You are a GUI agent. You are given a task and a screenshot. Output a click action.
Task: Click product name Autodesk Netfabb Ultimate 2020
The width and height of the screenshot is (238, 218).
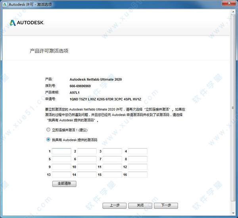pos(96,80)
